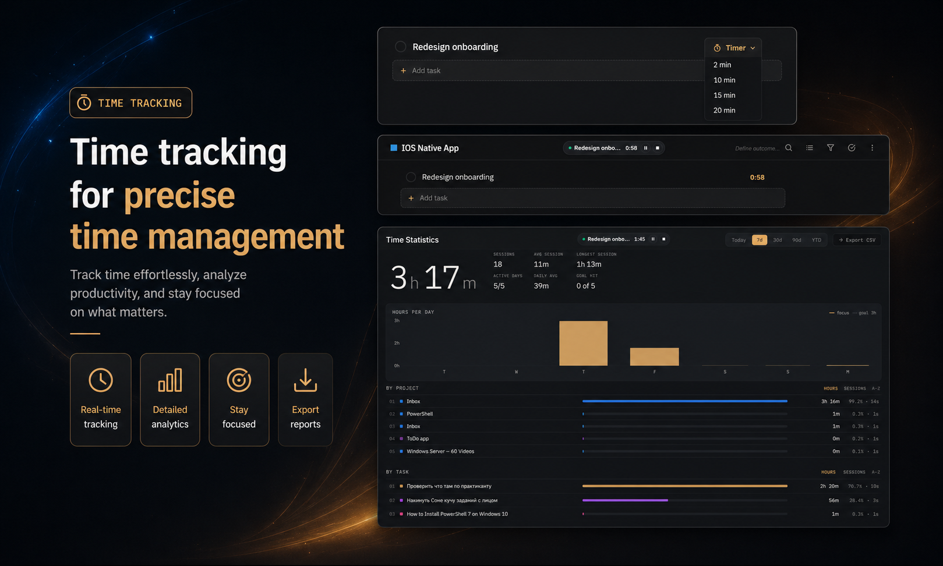Click the Real-time tracking feature card
Viewport: 943px width, 566px height.
101,399
